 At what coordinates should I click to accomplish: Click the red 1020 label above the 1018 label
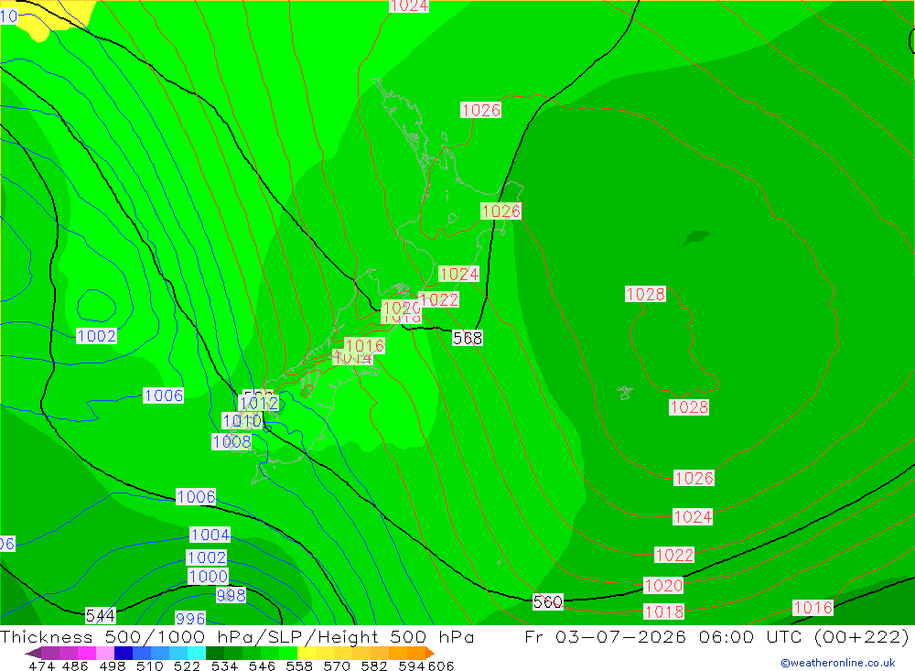(x=663, y=586)
